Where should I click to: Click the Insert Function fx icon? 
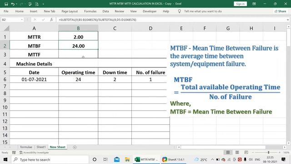pyautogui.click(x=51, y=20)
